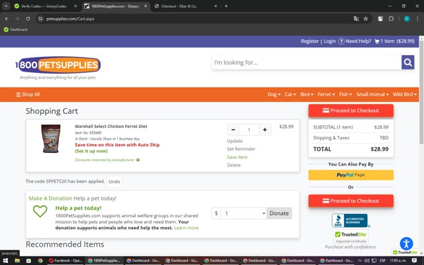Delete the item from cart
Image resolution: width=424 pixels, height=265 pixels.
coord(234,165)
